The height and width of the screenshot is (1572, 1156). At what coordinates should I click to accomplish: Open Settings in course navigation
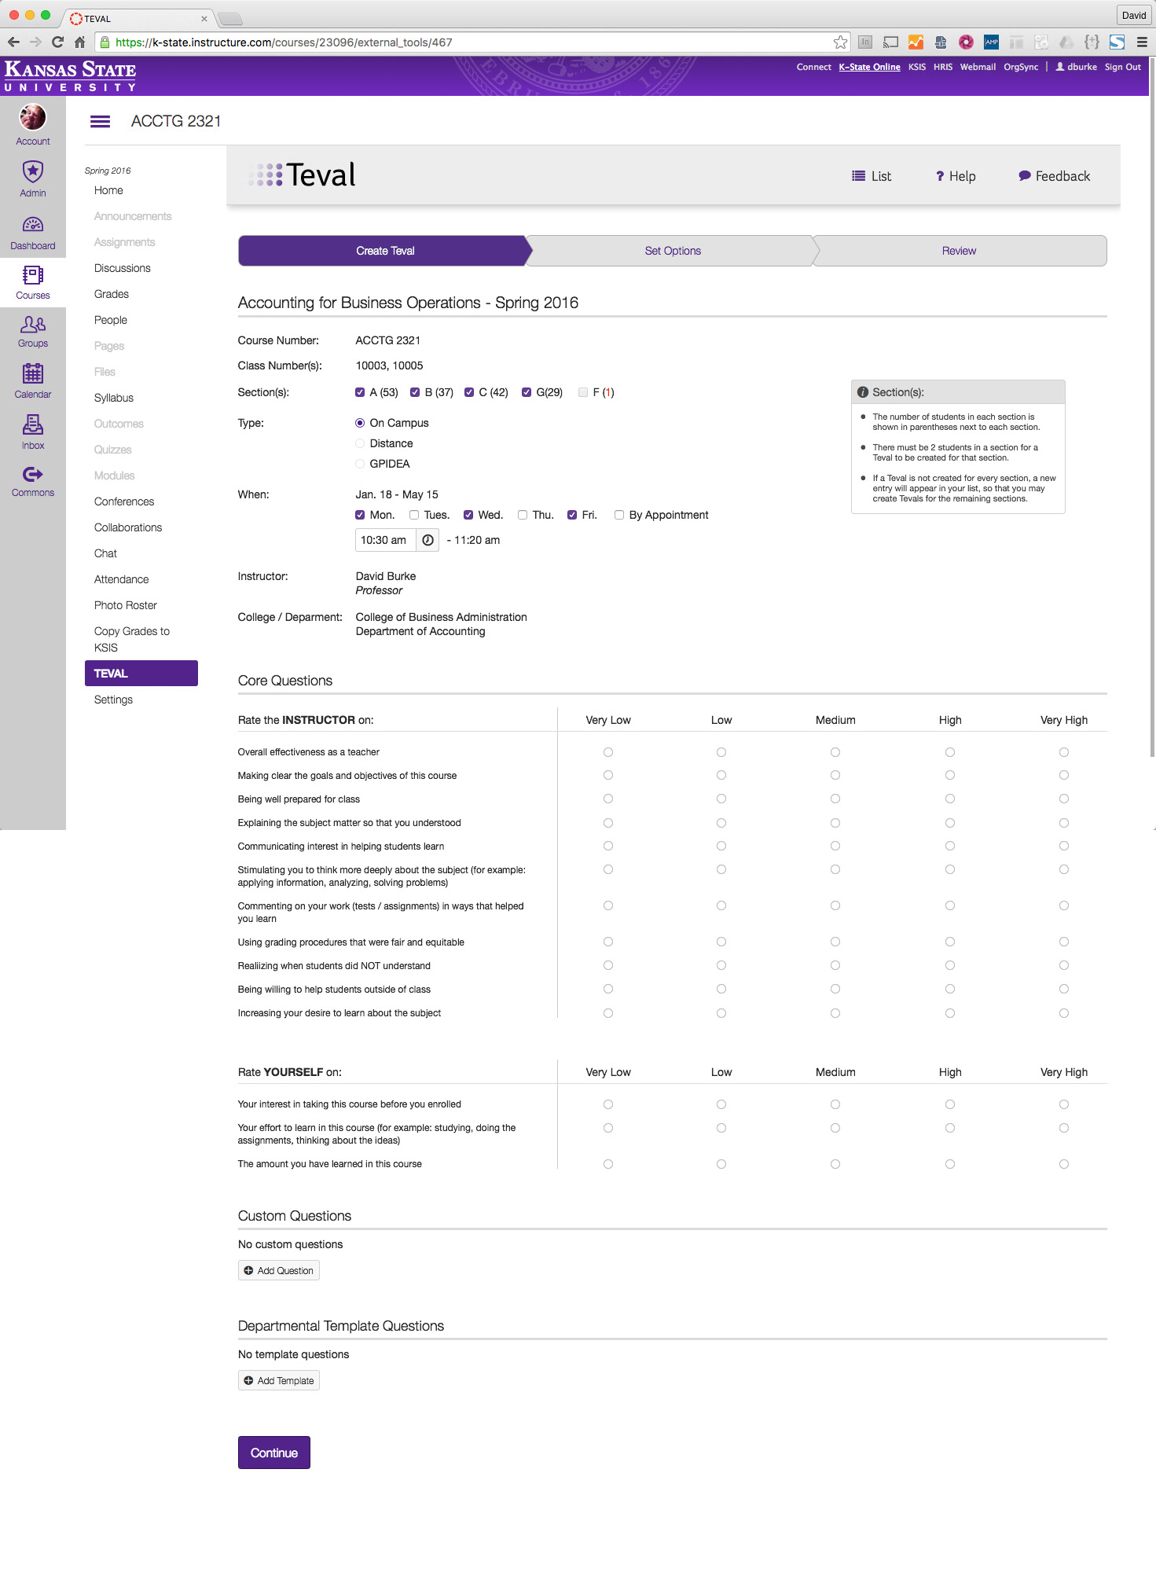coord(113,700)
